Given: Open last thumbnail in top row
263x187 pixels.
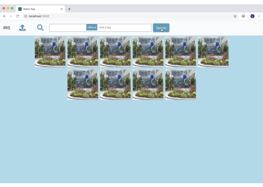Looking at the screenshot, I should coord(213,52).
